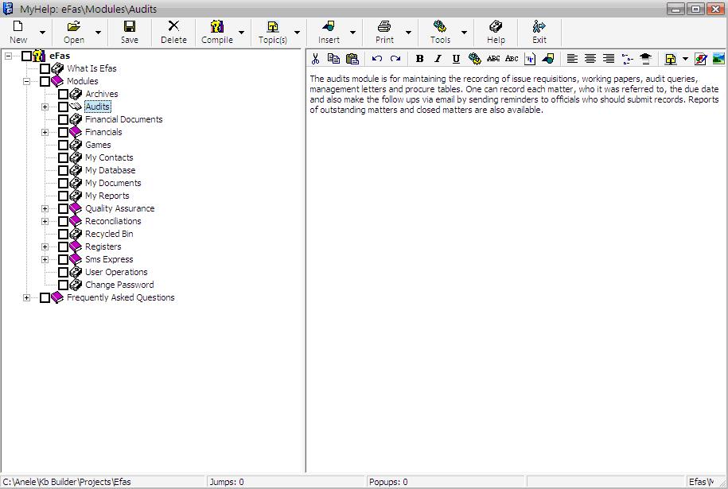Open the dropdown arrow next to New

[x=42, y=33]
